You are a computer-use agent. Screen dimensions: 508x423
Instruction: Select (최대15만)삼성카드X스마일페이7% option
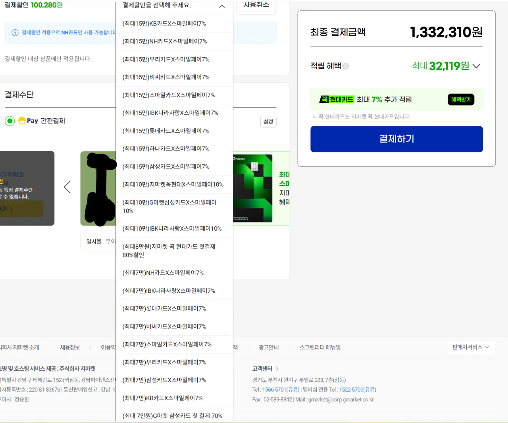(174, 166)
